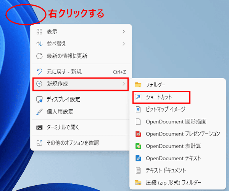Click the yellow folder icon beside フォルダー
This screenshot has height=191, width=229.
[x=138, y=85]
